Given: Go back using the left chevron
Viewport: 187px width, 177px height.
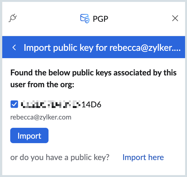Looking at the screenshot, I should [x=14, y=47].
